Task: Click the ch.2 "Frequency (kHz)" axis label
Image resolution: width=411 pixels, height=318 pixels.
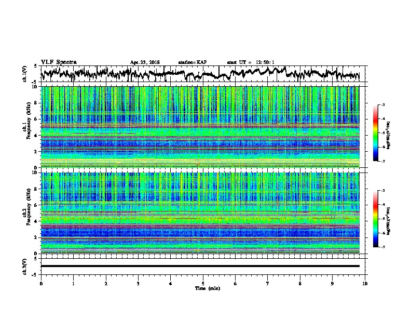Action: (x=29, y=207)
